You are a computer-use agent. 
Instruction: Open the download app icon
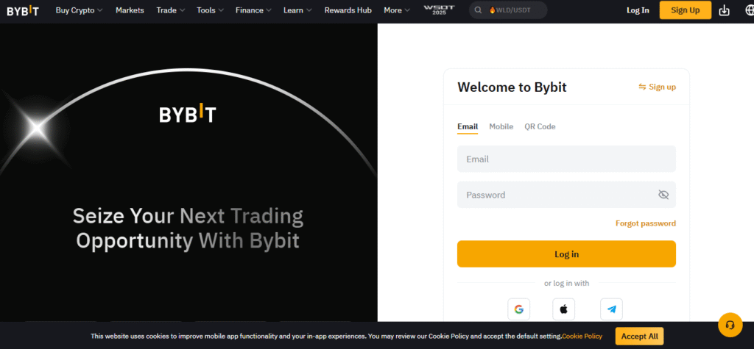tap(724, 10)
